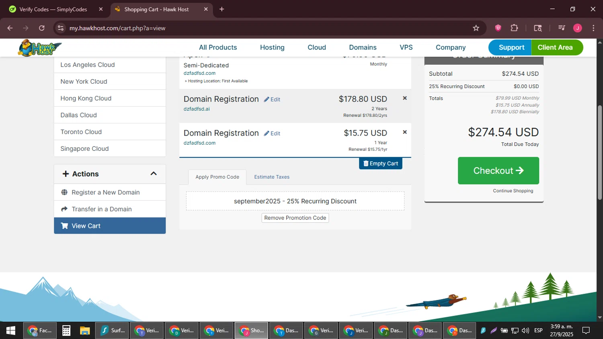Click the Empty Cart button

click(380, 163)
